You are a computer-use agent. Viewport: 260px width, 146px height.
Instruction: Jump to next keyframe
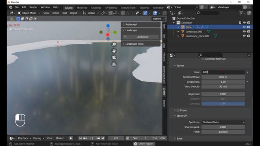[98, 138]
